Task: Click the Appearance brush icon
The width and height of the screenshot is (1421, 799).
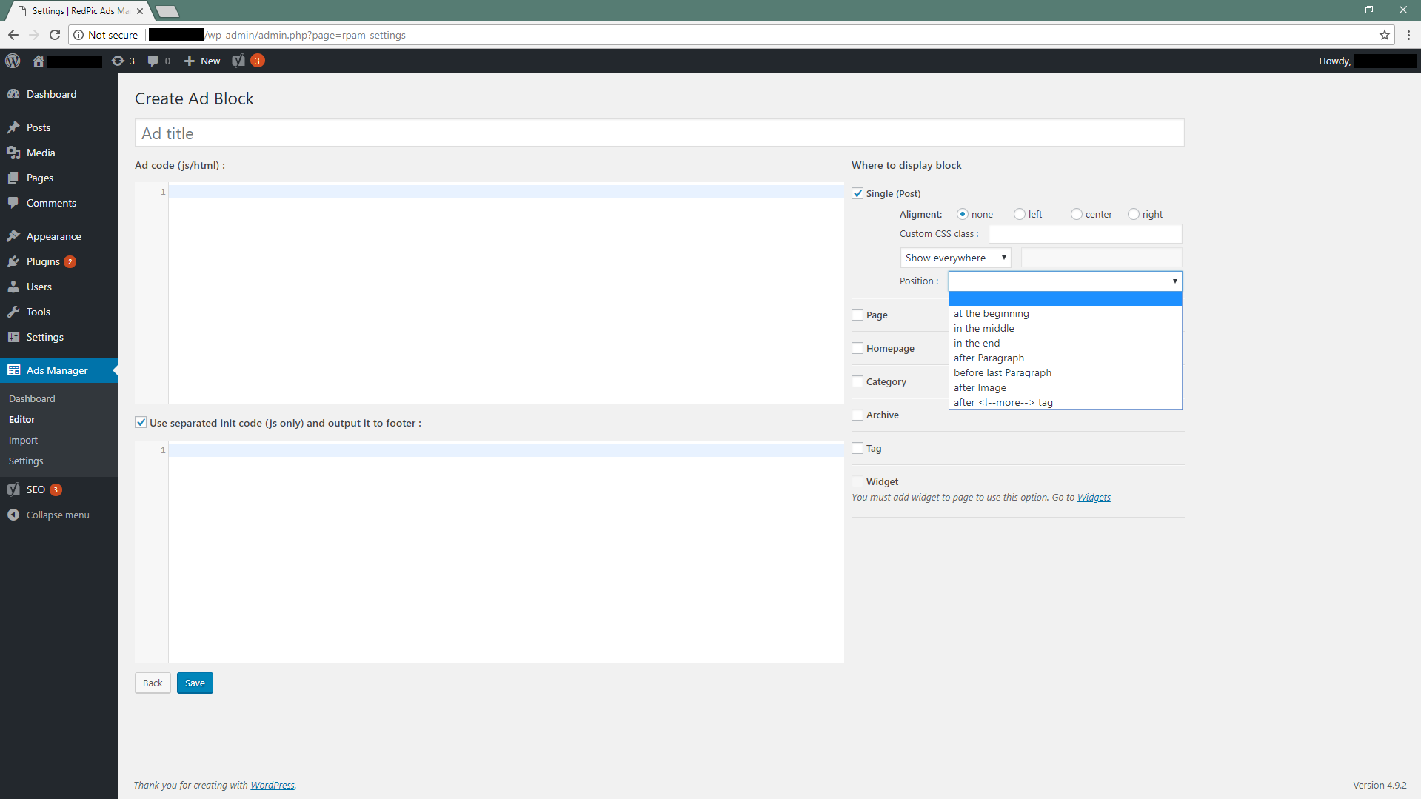Action: 13,236
